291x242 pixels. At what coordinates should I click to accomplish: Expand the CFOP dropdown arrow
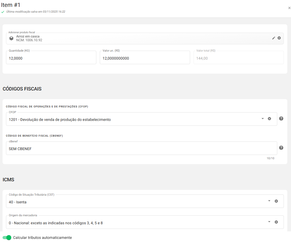(x=262, y=119)
